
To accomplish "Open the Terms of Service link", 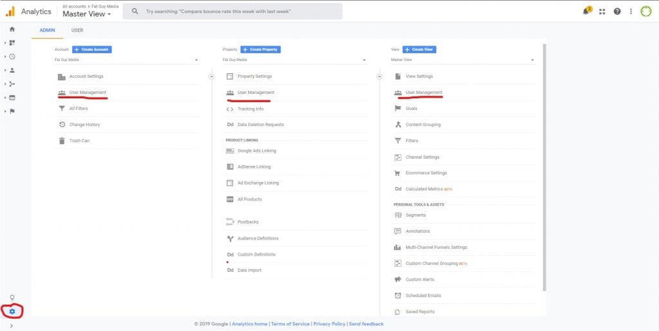I will coord(290,324).
